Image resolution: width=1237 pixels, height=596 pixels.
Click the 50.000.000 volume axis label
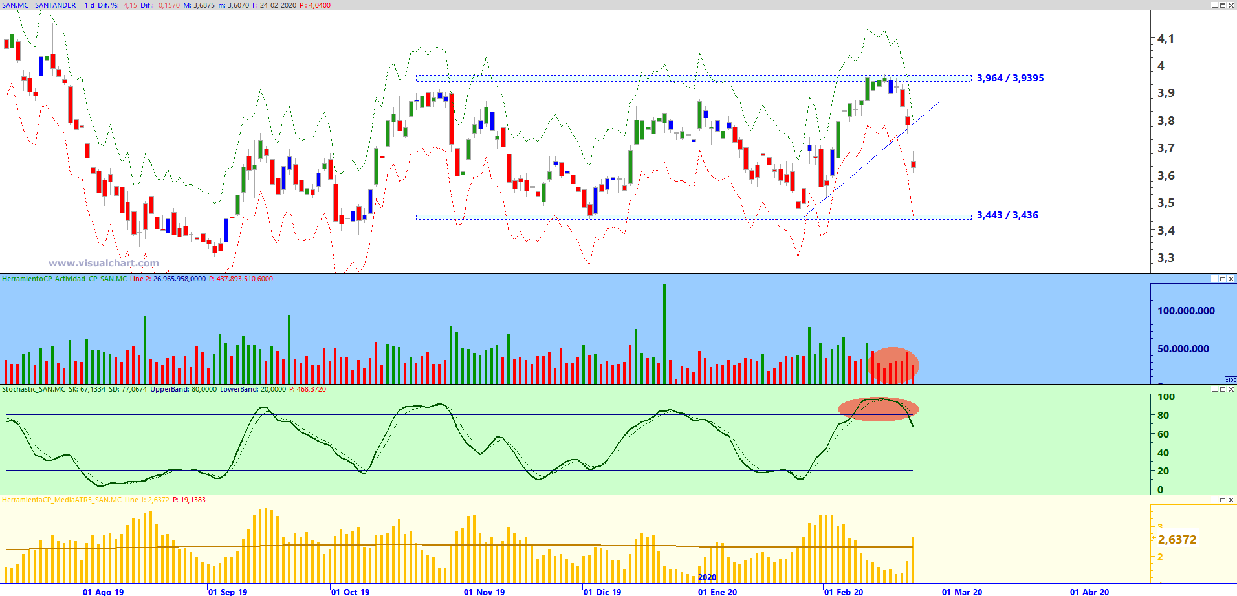tap(1183, 349)
